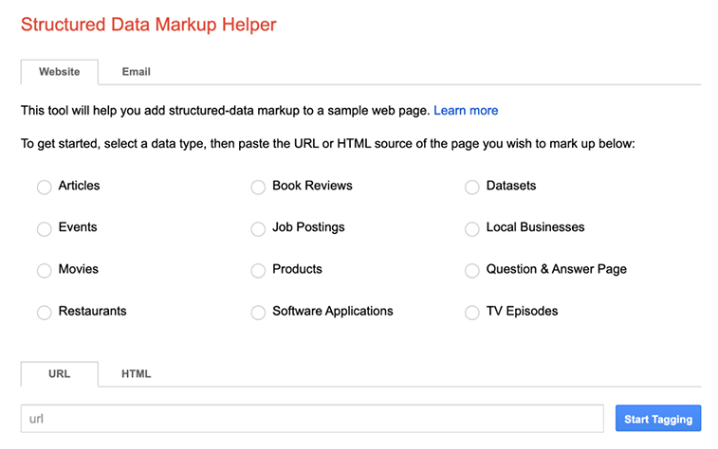This screenshot has width=718, height=449.
Task: Select Question & Answer Page option
Action: tap(472, 271)
